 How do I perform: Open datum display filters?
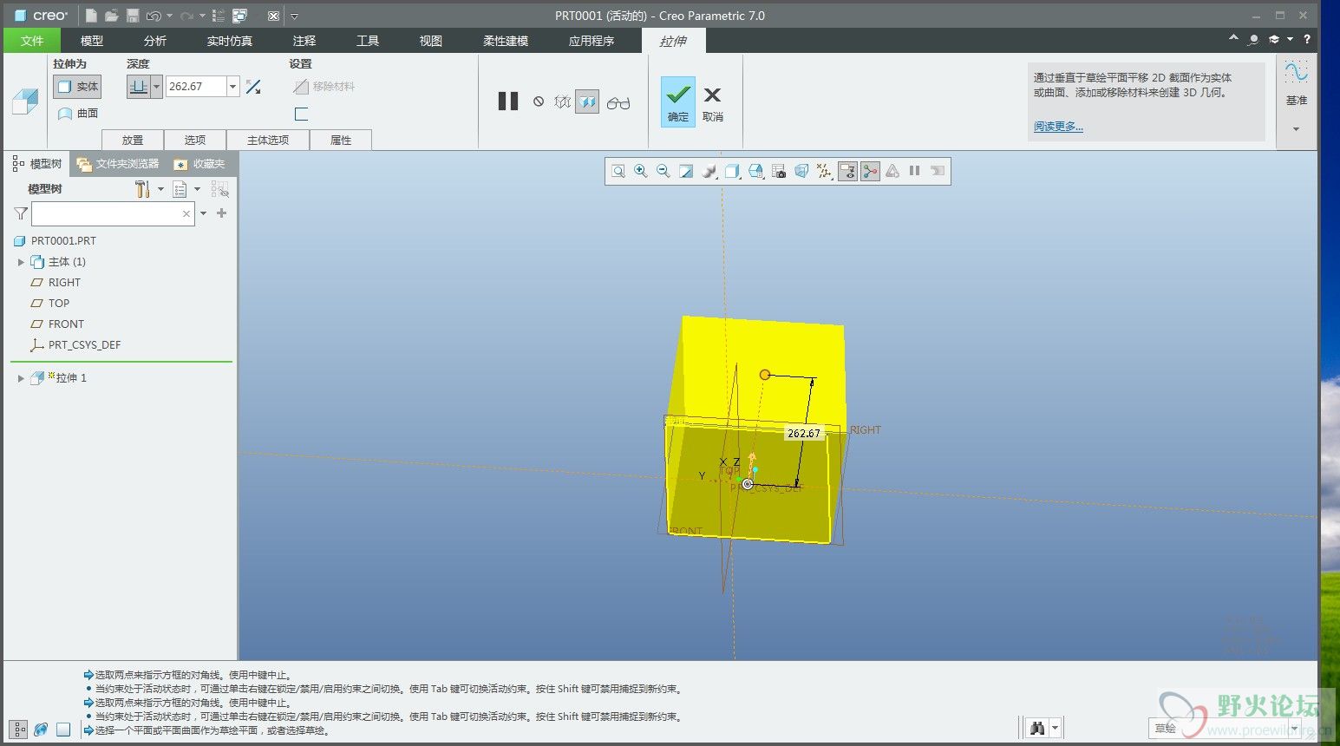tap(824, 171)
